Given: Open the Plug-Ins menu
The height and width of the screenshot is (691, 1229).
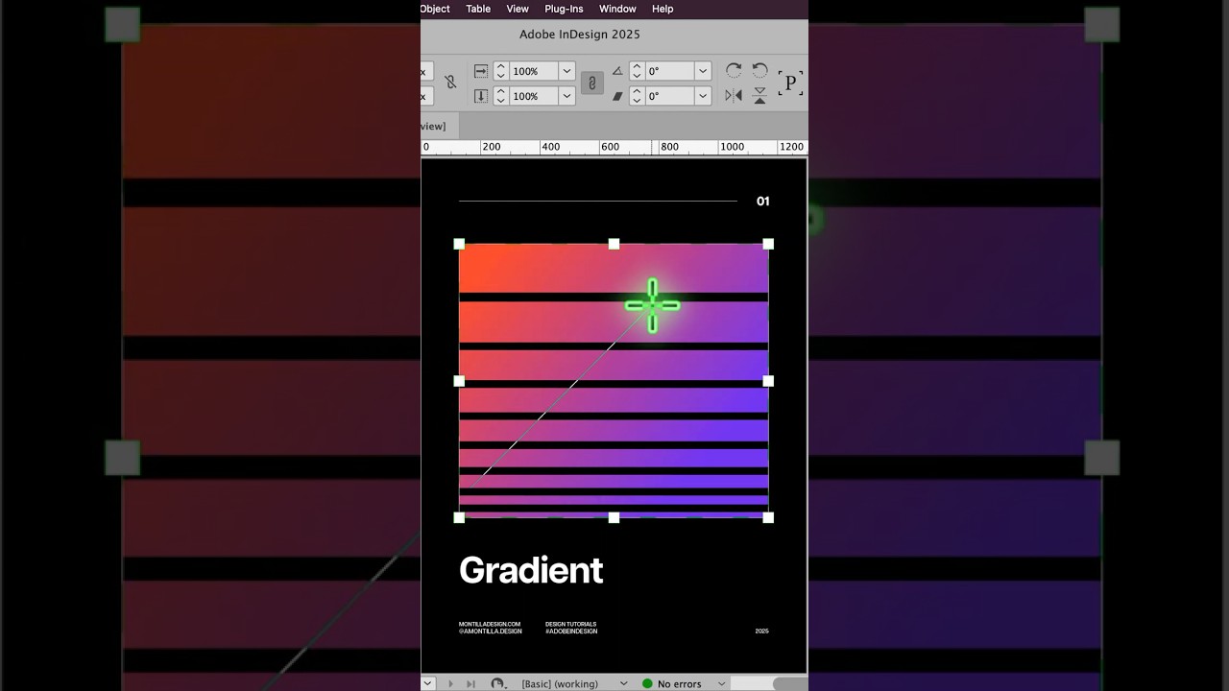Looking at the screenshot, I should [x=564, y=9].
